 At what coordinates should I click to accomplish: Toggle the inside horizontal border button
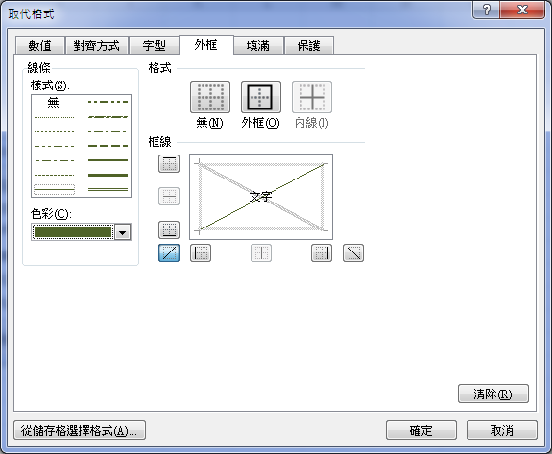tap(169, 196)
